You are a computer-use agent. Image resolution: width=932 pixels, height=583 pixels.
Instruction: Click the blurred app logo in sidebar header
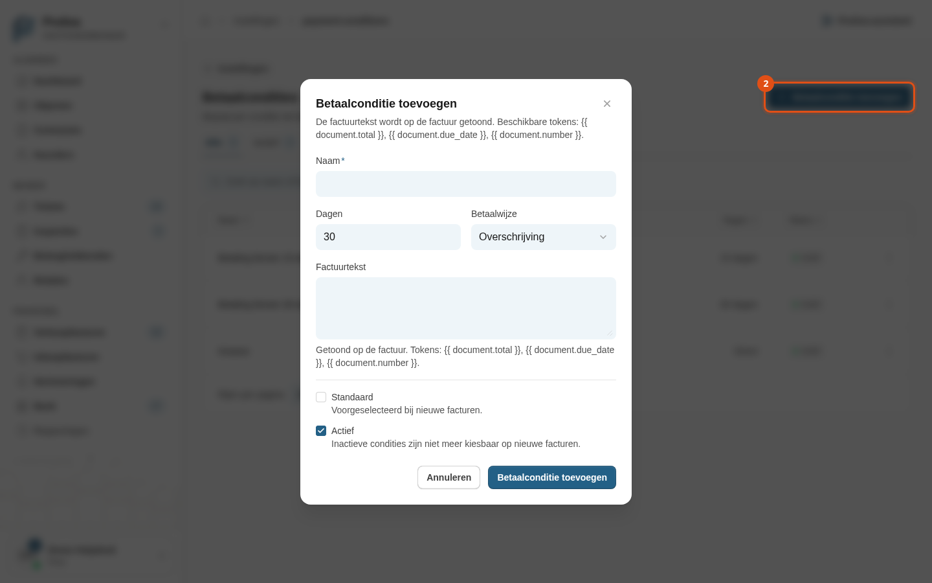click(24, 29)
